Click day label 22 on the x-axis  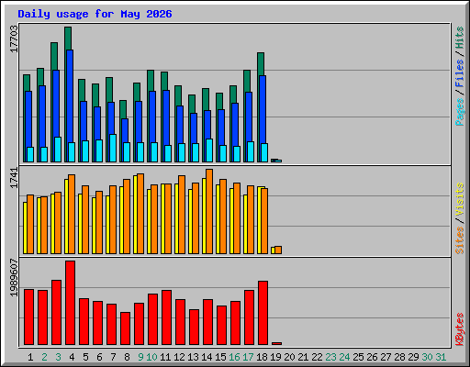coord(317,357)
